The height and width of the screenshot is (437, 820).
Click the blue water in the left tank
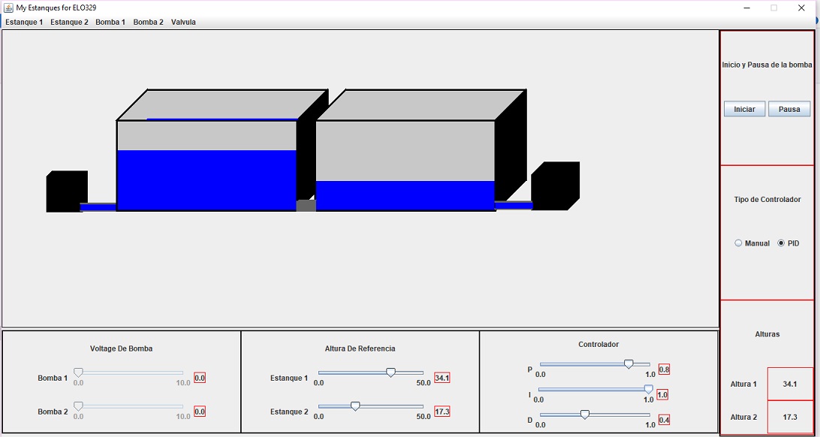[x=207, y=180]
